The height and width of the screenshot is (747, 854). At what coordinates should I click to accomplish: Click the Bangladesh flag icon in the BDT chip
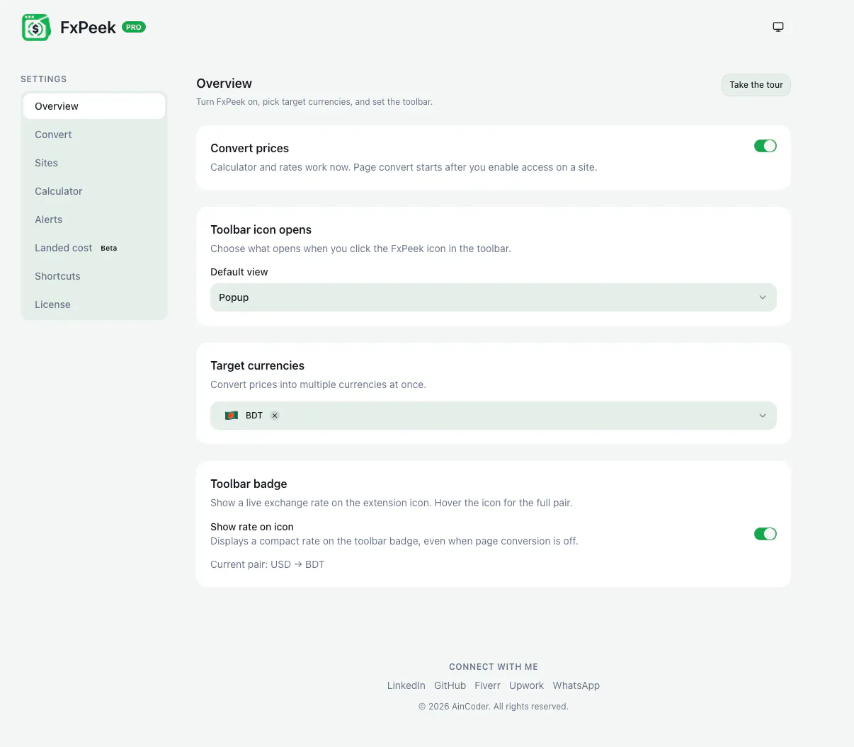point(232,416)
